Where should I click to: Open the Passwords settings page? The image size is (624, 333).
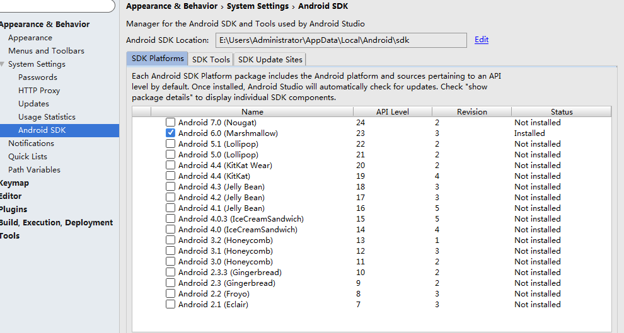(38, 77)
